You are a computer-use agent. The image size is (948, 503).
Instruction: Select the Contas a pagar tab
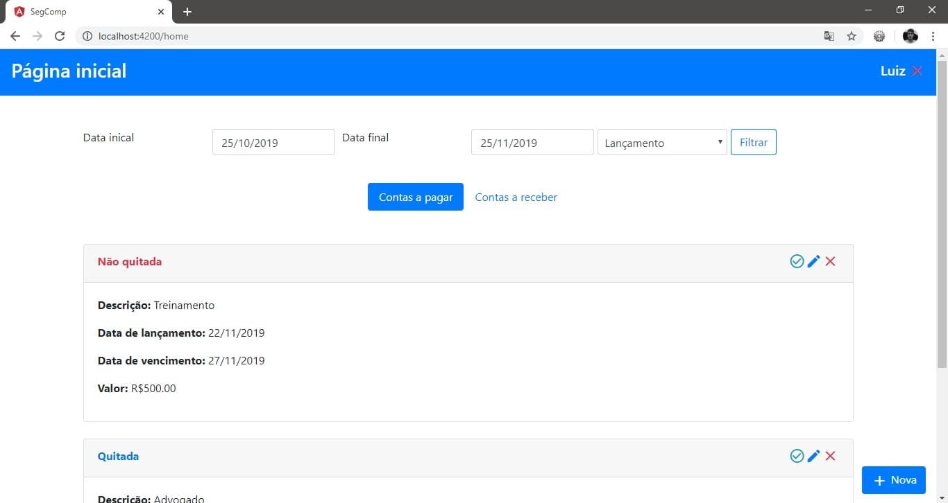[415, 197]
